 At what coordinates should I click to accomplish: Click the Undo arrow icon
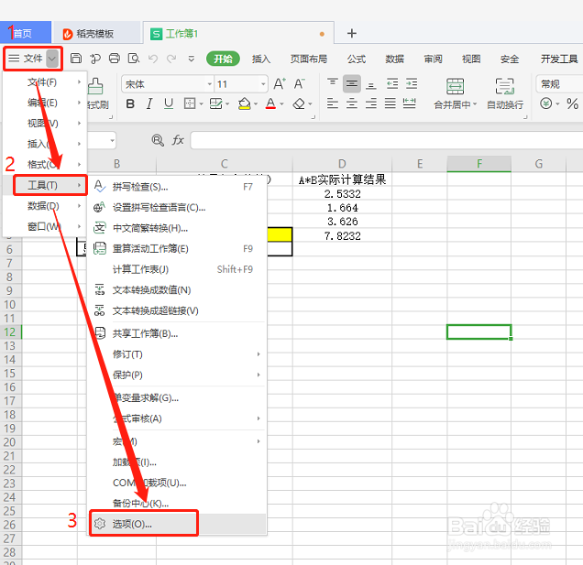tap(153, 59)
